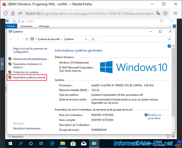
Task: Click the scrollbar down arrow in System window
Action: tap(173, 132)
